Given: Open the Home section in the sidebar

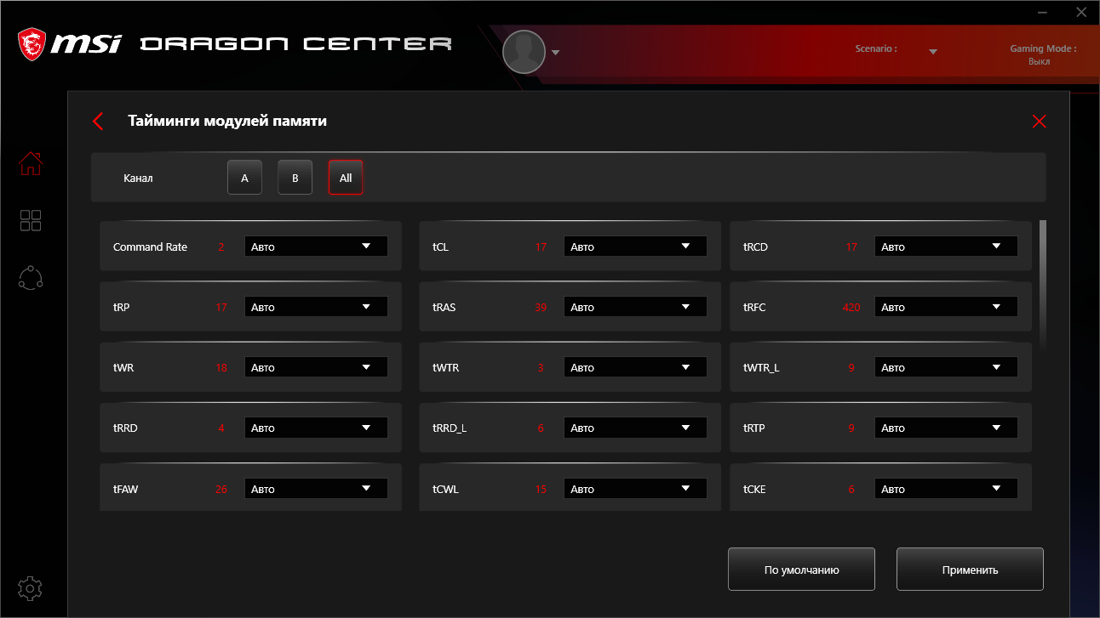Looking at the screenshot, I should (31, 163).
